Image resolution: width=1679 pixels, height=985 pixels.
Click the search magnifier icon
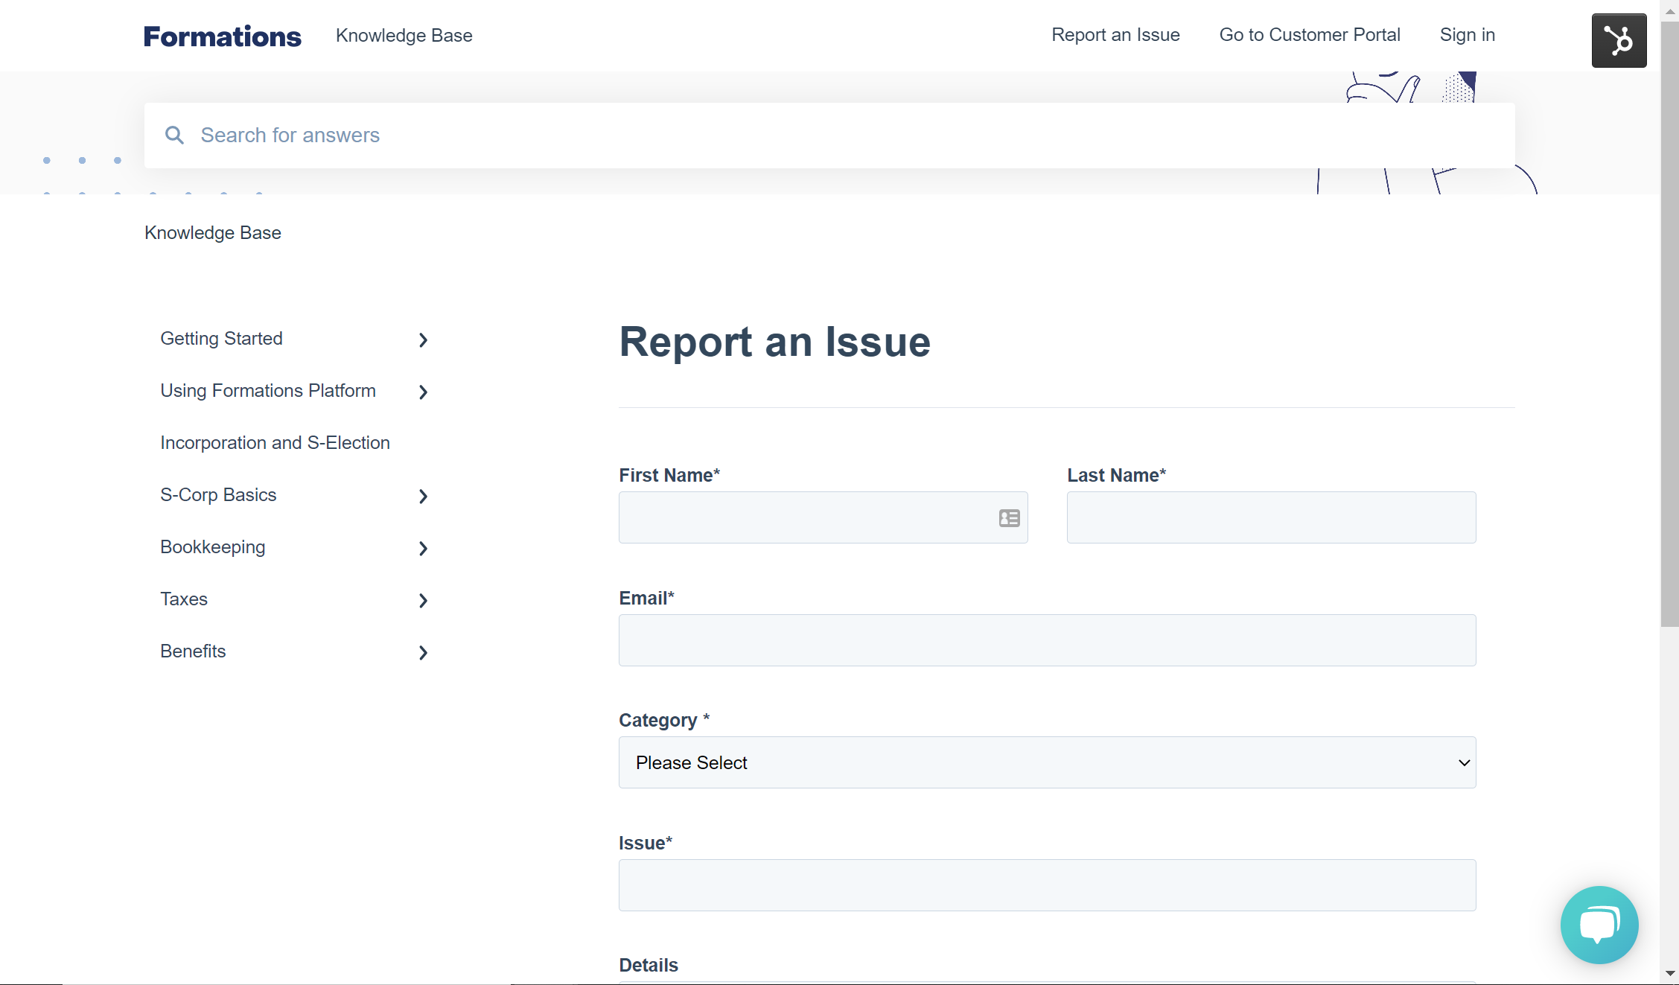click(x=174, y=135)
